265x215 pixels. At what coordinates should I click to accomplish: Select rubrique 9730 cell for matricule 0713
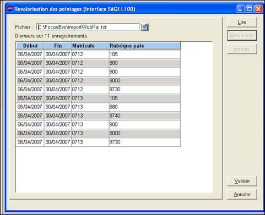[145, 142]
